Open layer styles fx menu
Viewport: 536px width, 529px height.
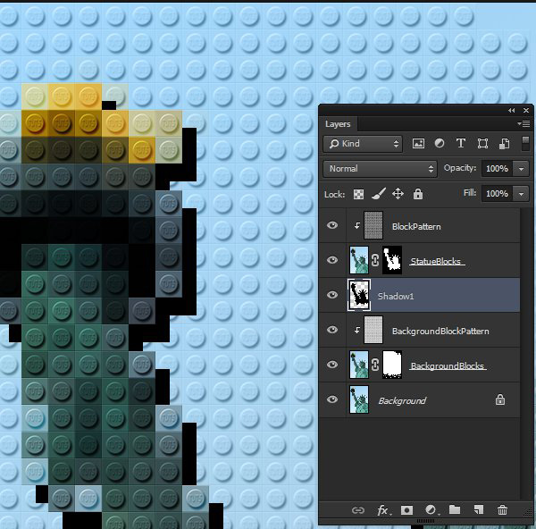[x=383, y=510]
